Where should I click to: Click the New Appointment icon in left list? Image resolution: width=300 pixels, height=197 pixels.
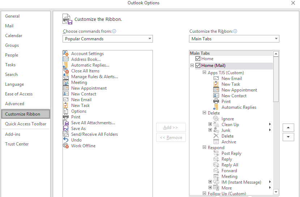[66, 88]
